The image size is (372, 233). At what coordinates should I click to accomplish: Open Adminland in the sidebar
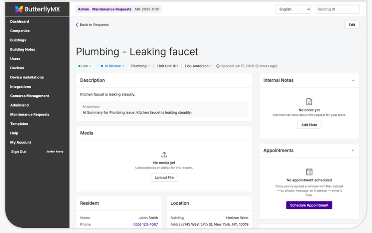pyautogui.click(x=19, y=105)
